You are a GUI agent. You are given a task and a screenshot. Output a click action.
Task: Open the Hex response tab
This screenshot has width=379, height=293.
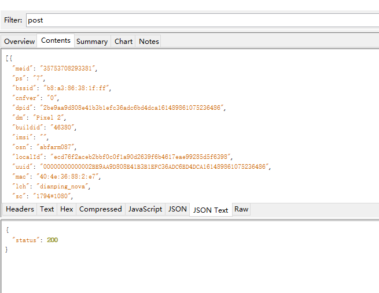(67, 209)
